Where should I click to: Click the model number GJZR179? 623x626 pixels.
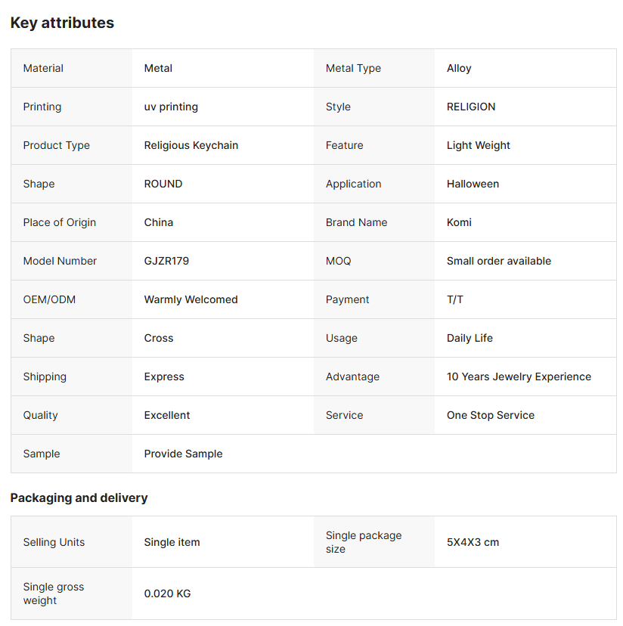tap(166, 261)
